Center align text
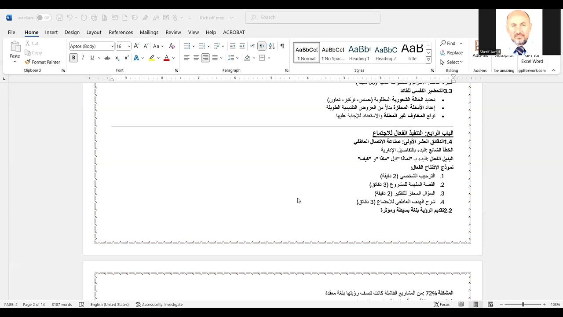Image resolution: width=563 pixels, height=317 pixels. tap(196, 58)
